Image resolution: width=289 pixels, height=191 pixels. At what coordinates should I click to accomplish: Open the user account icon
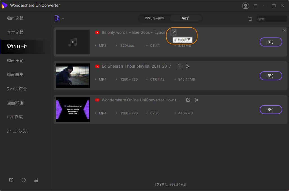tap(246, 6)
